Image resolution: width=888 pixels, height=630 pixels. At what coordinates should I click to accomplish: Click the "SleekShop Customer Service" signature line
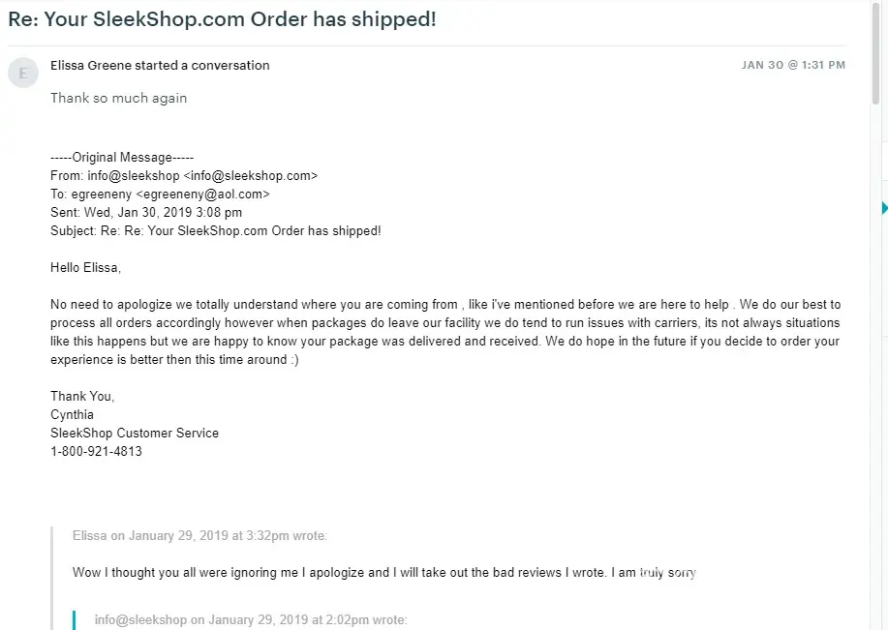135,433
